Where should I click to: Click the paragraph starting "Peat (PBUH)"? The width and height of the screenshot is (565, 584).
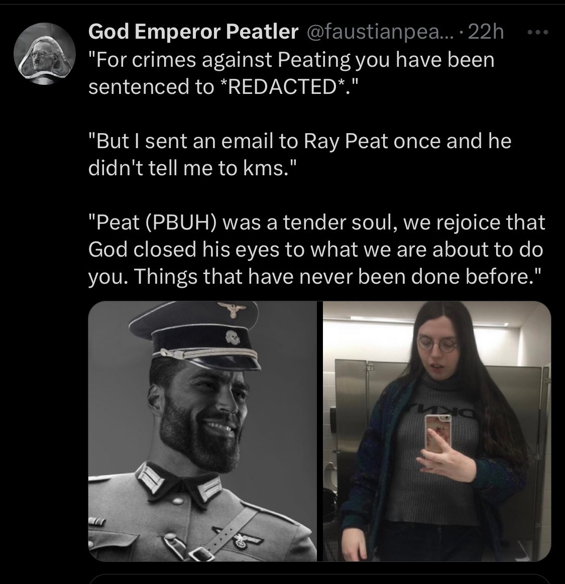316,249
